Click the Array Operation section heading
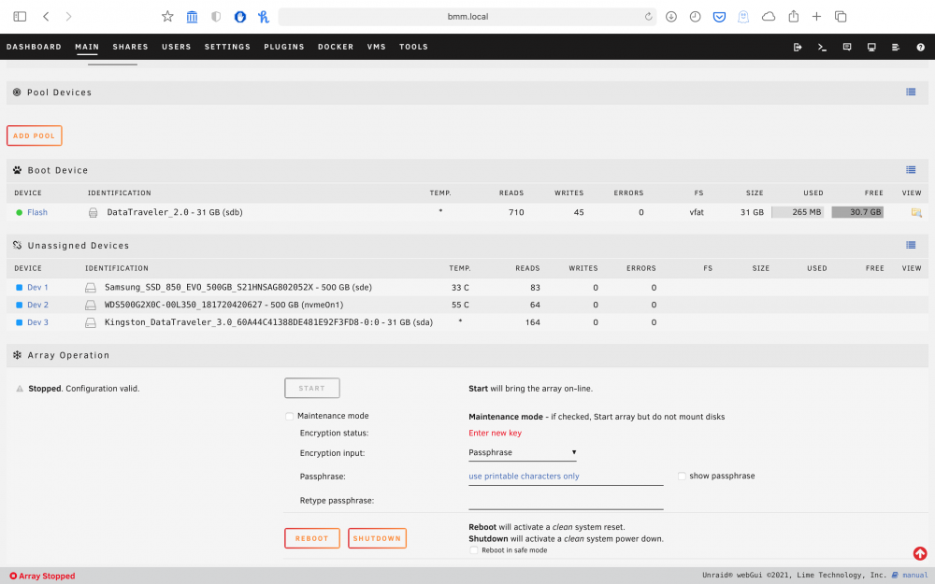 [x=68, y=355]
